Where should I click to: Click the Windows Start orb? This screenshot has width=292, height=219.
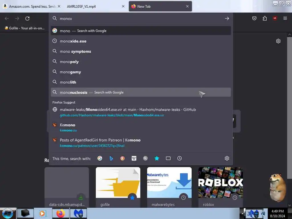[x=8, y=213]
